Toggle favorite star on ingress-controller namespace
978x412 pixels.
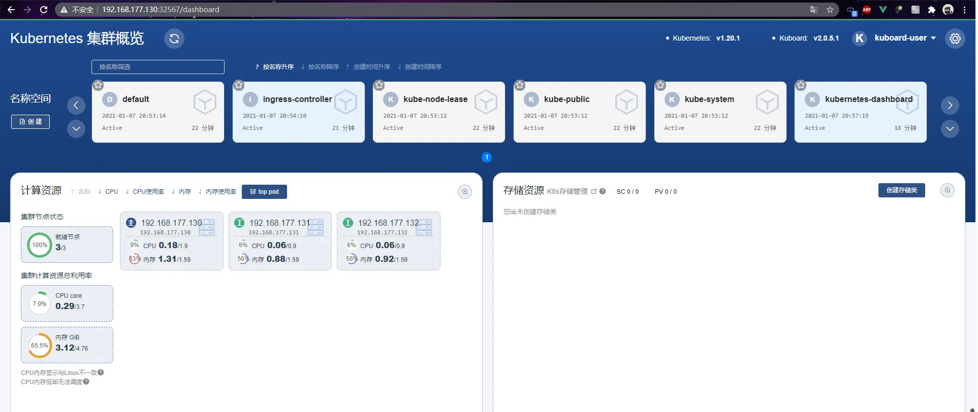(x=239, y=85)
